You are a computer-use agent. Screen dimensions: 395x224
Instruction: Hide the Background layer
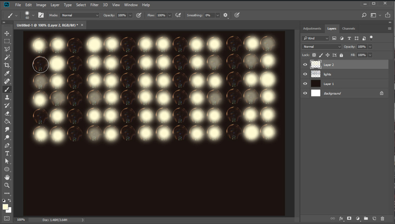coord(305,93)
